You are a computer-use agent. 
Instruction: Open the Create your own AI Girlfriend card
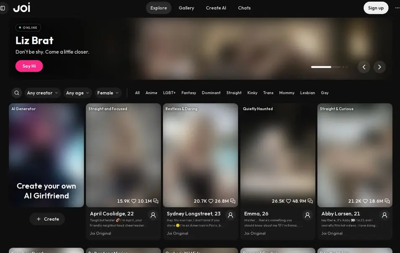[46, 155]
